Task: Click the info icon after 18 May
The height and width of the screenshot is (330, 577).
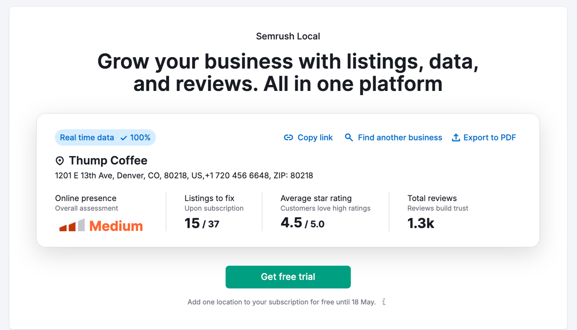Action: pos(384,302)
